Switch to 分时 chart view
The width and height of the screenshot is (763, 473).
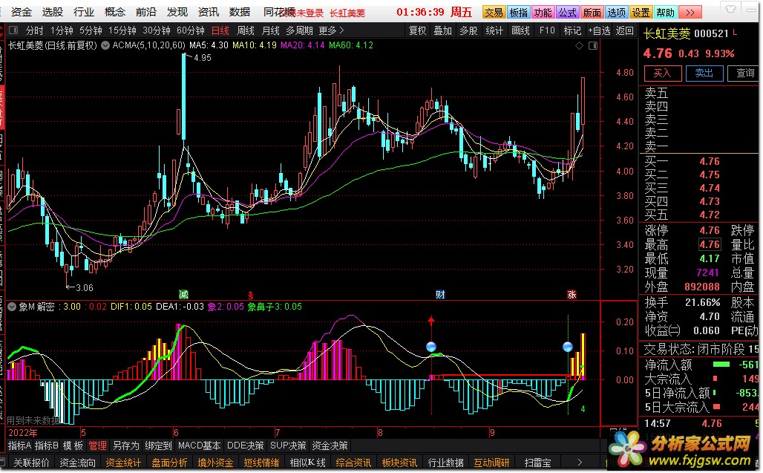(x=34, y=30)
